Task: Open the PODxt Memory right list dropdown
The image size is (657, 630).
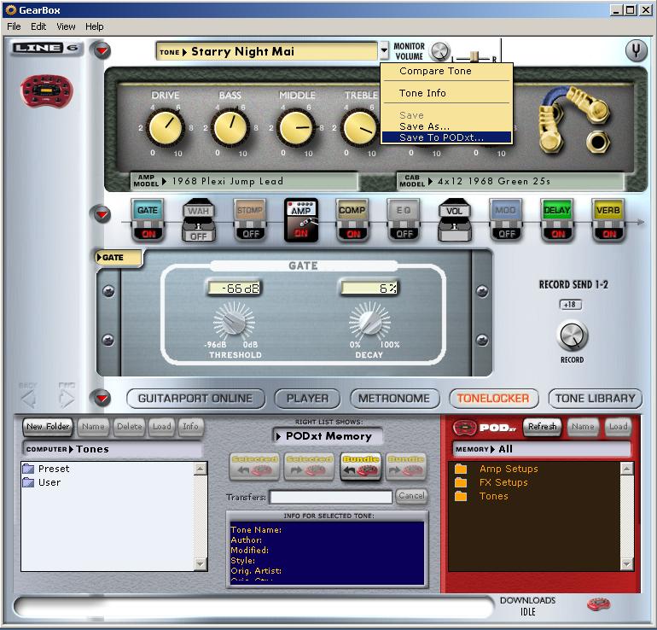Action: click(328, 436)
